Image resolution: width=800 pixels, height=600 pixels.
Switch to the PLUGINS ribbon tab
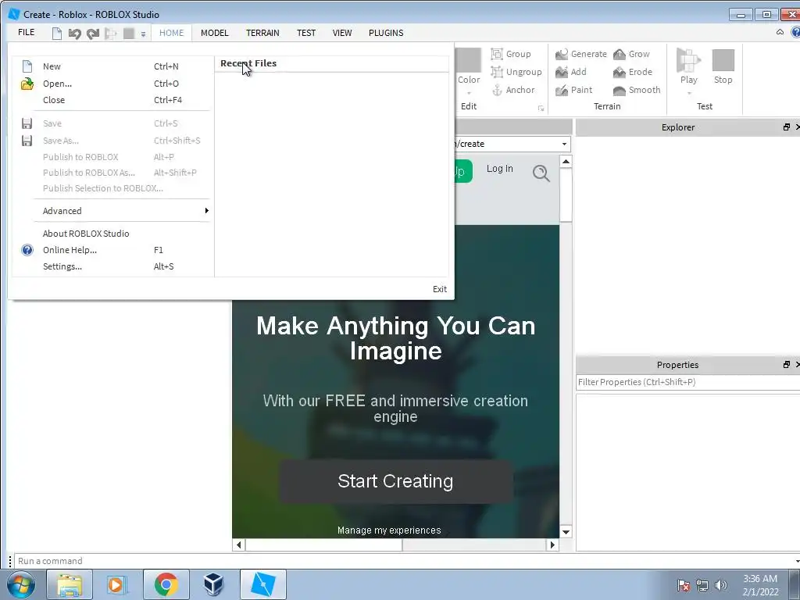[386, 33]
